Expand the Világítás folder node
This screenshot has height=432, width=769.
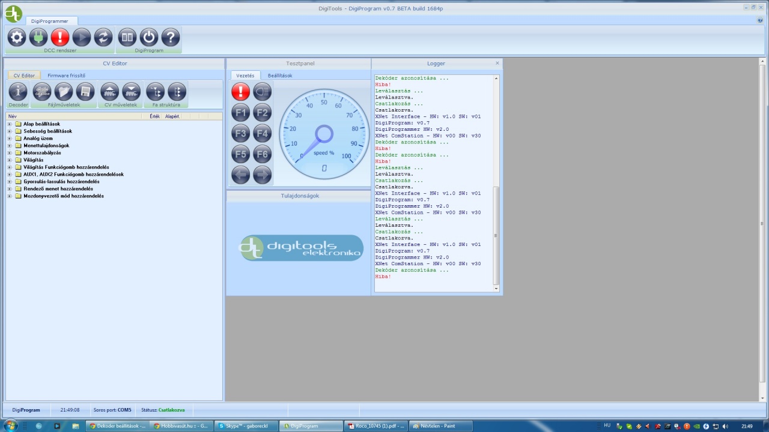[10, 160]
